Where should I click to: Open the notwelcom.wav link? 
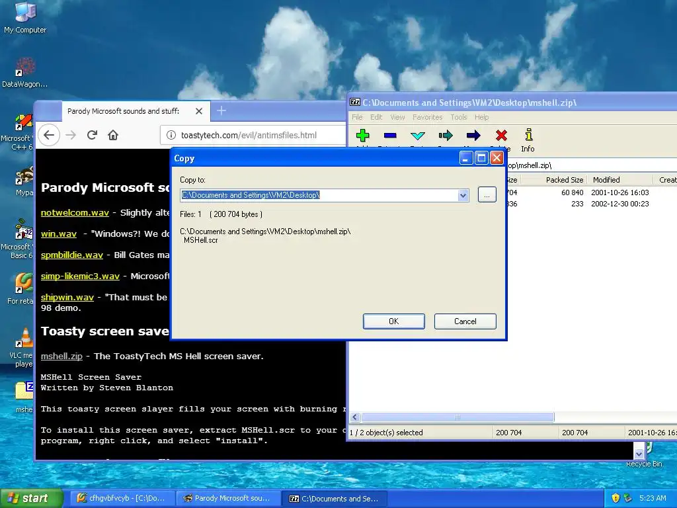tap(75, 212)
